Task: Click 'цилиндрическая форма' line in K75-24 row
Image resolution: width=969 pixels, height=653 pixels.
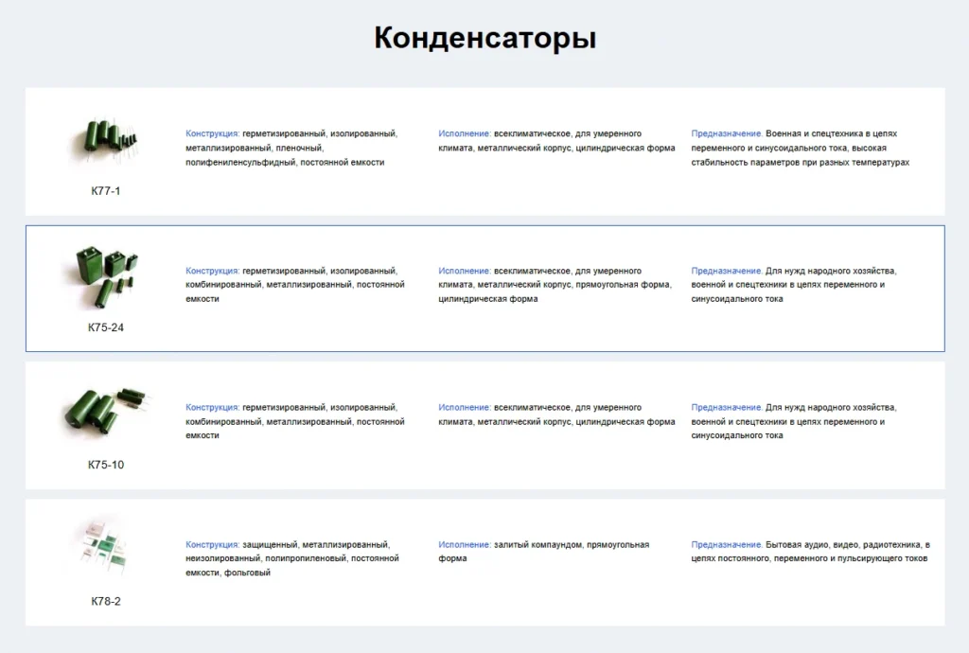Action: pyautogui.click(x=488, y=299)
